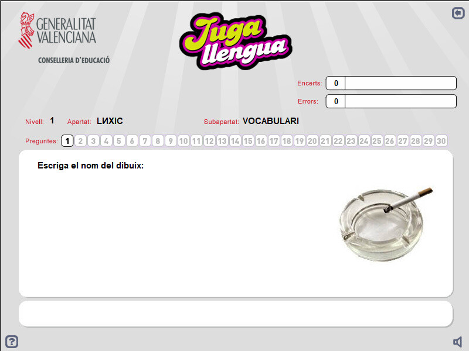Open question number 15
Screen dimensions: 469x351
[x=248, y=141]
